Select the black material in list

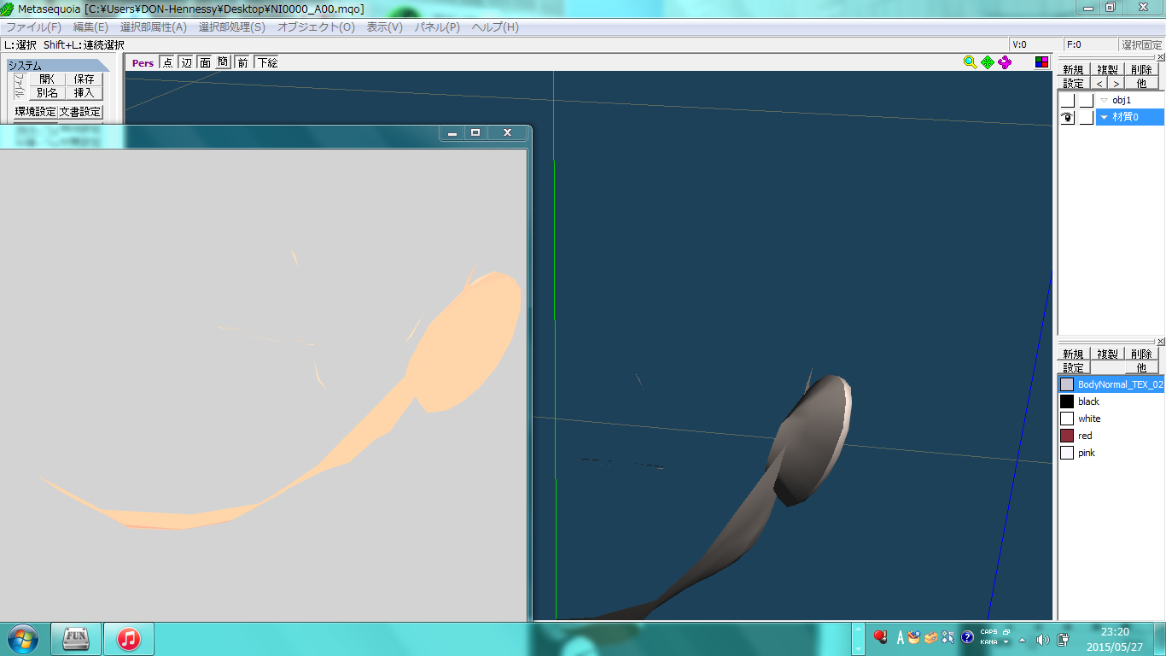[1088, 401]
